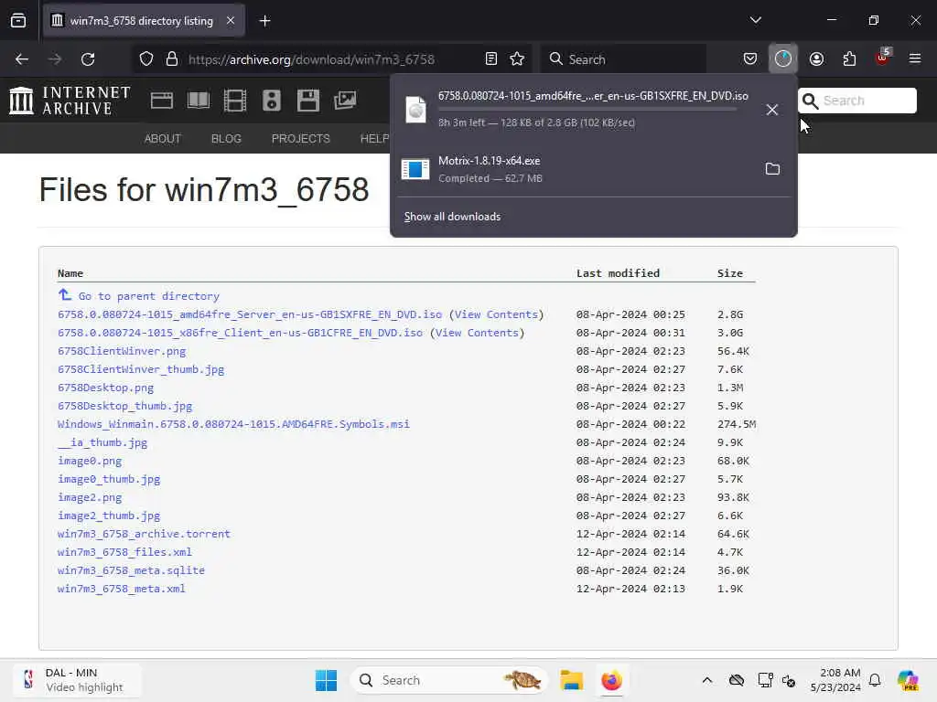Open the PROJECTS menu item

coord(300,139)
